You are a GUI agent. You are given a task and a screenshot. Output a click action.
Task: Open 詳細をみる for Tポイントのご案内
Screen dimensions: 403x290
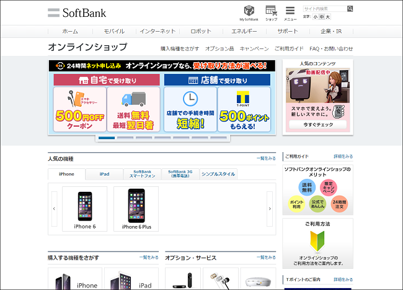click(343, 279)
